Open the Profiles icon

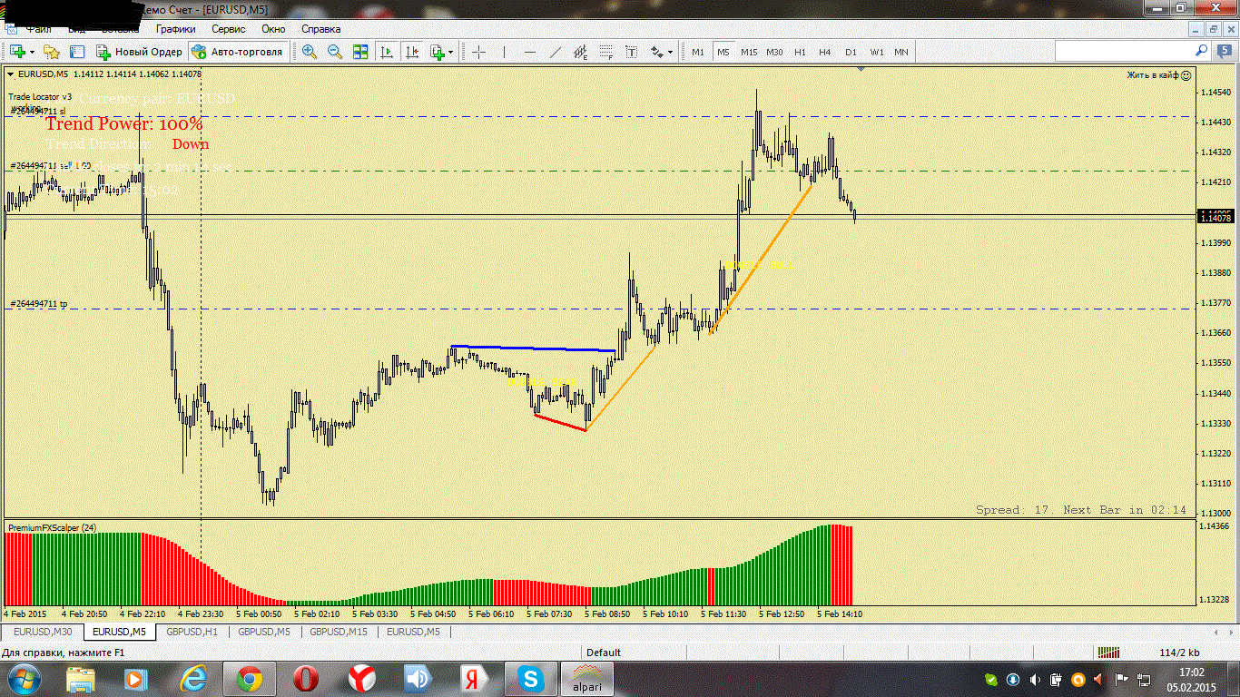(x=52, y=52)
